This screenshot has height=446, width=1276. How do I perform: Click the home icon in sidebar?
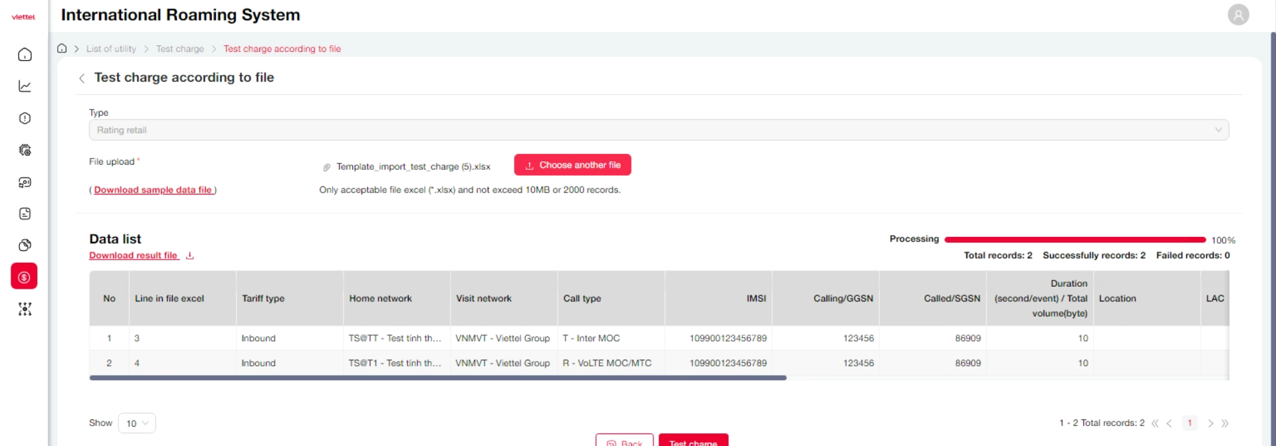[x=25, y=54]
